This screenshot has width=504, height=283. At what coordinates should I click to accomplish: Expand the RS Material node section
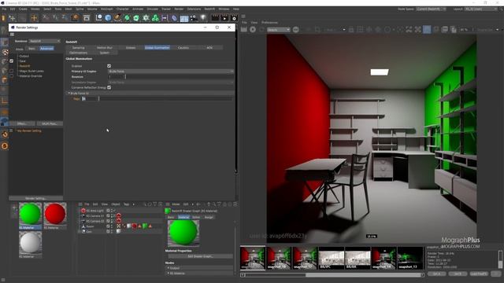168,273
